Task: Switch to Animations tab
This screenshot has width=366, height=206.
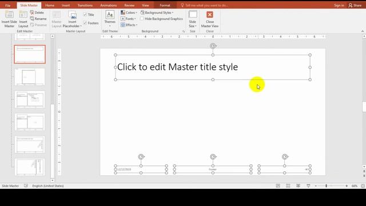Action: click(109, 5)
